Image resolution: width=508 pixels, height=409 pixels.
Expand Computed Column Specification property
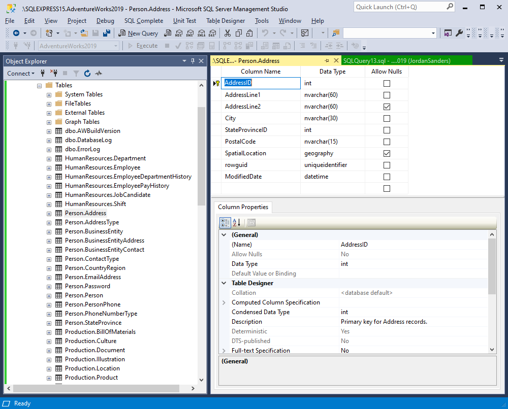click(224, 302)
